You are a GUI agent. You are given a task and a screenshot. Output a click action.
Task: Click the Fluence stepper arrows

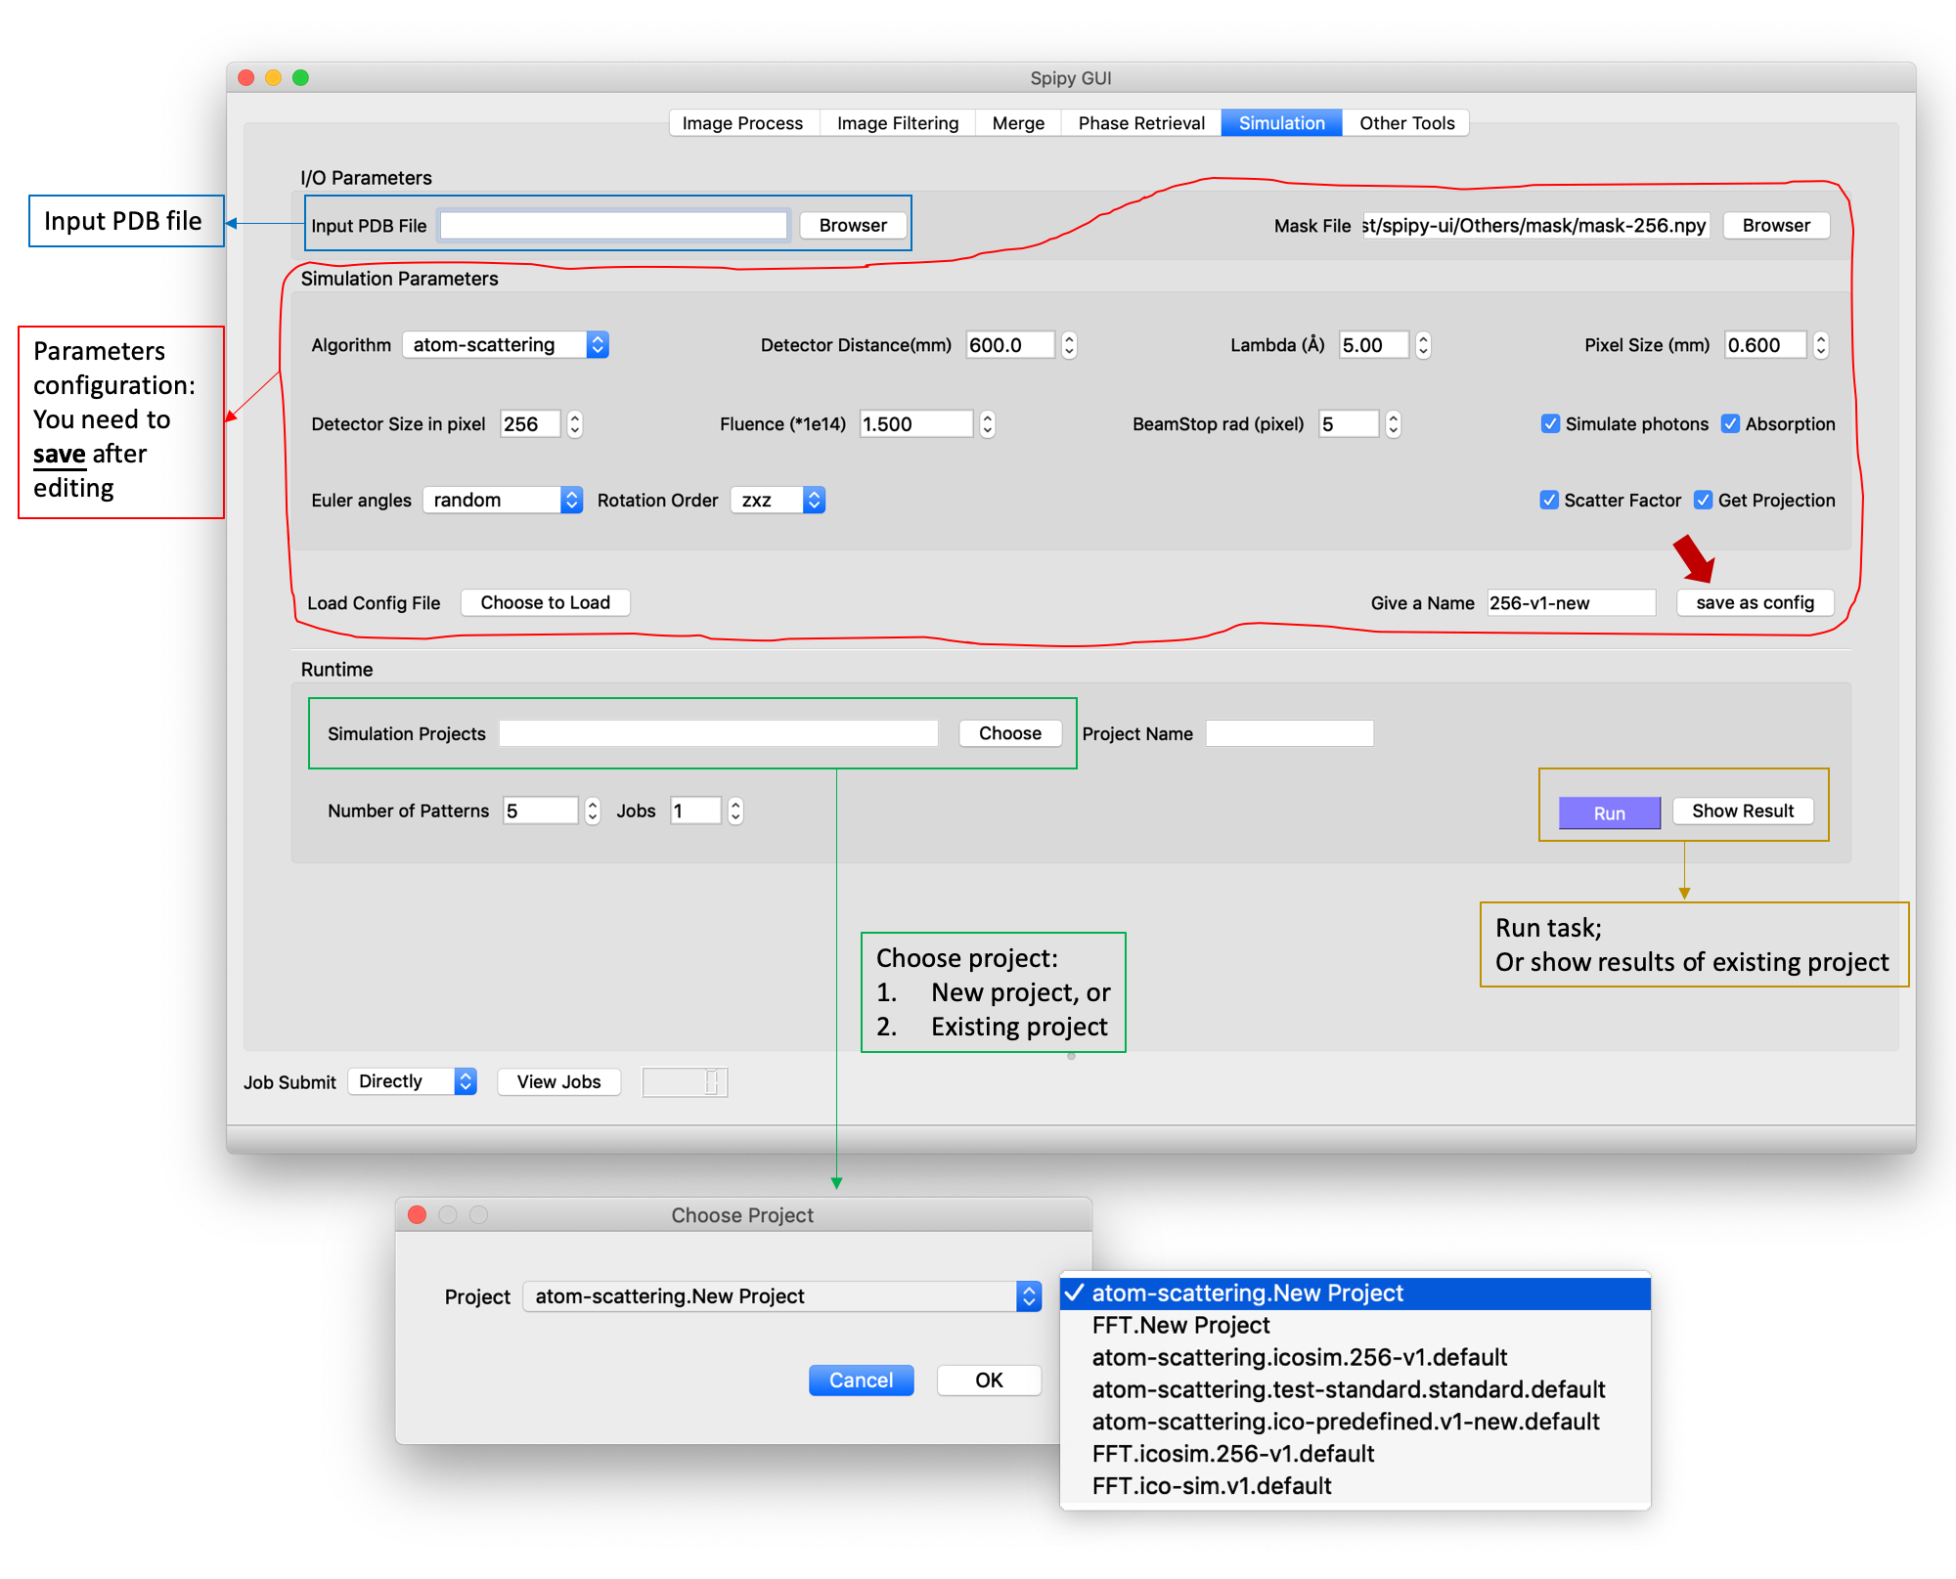[988, 423]
